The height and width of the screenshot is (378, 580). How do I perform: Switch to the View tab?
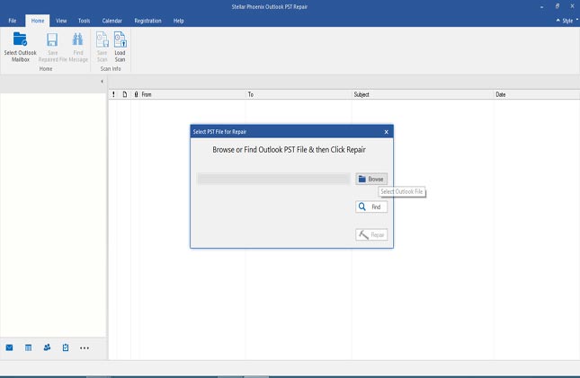pos(61,20)
